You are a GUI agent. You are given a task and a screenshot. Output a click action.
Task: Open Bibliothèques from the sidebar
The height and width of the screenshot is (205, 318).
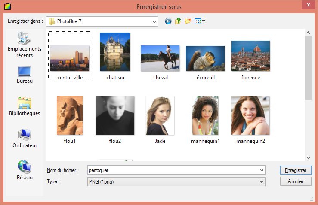point(25,106)
